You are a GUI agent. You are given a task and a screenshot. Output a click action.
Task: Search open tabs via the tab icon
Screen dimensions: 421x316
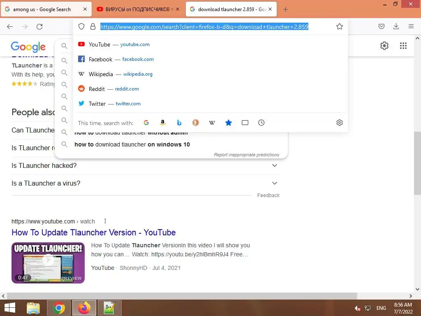point(245,123)
